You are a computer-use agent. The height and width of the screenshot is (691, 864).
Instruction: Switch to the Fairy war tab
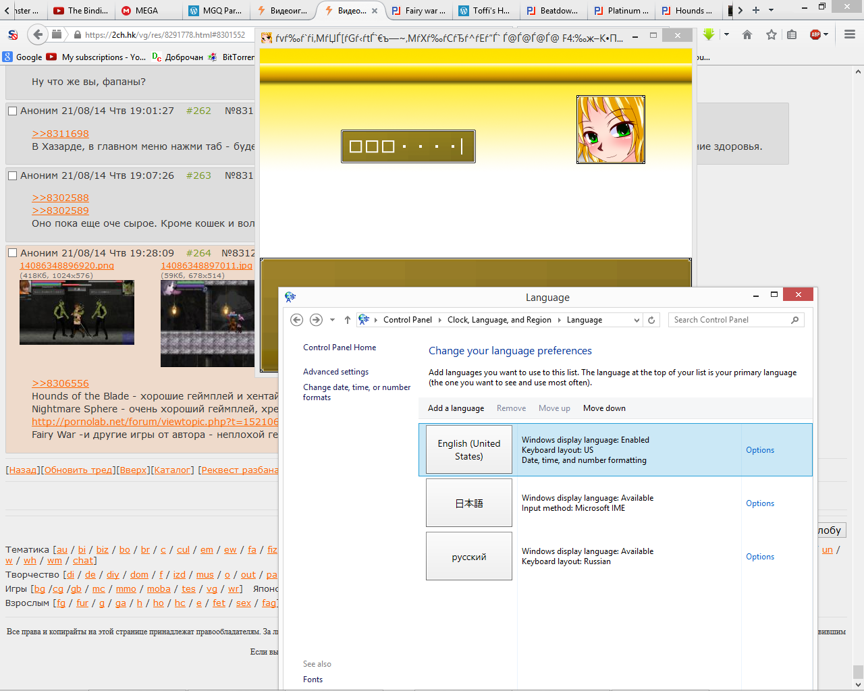click(418, 10)
